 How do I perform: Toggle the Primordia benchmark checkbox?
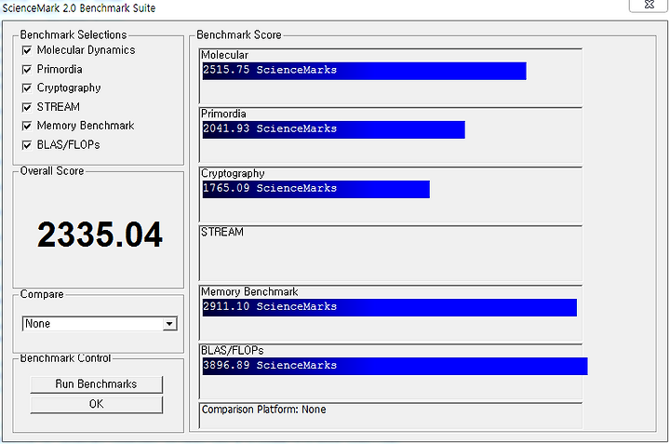click(x=27, y=69)
